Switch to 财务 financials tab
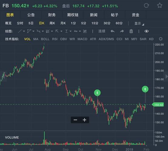 [x=52, y=15]
